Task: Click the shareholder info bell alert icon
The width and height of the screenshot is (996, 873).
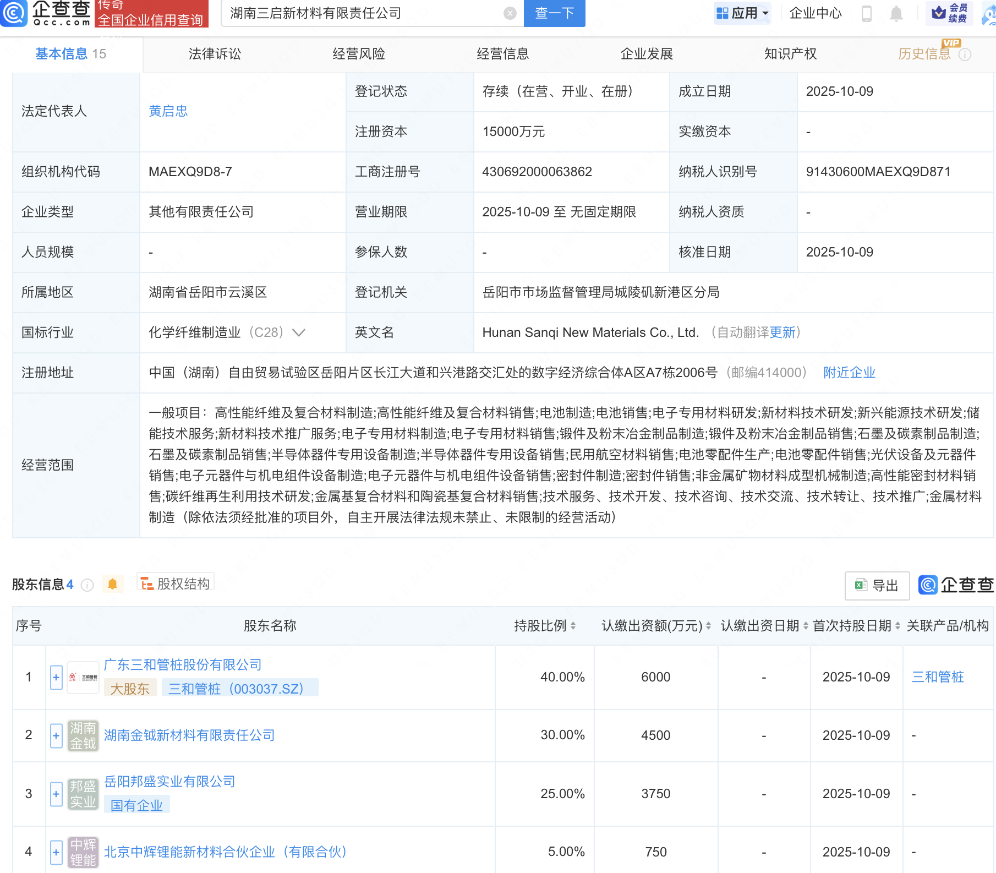Action: (113, 584)
